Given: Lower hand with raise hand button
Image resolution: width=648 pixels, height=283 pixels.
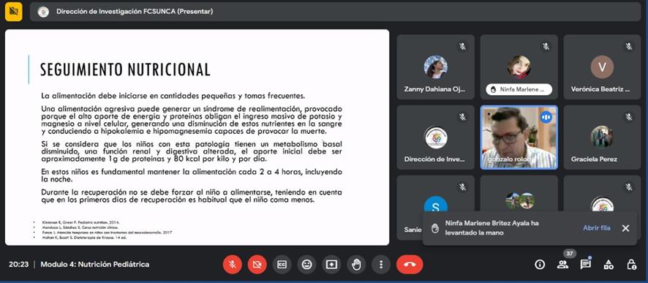Looking at the screenshot, I should click(x=356, y=265).
